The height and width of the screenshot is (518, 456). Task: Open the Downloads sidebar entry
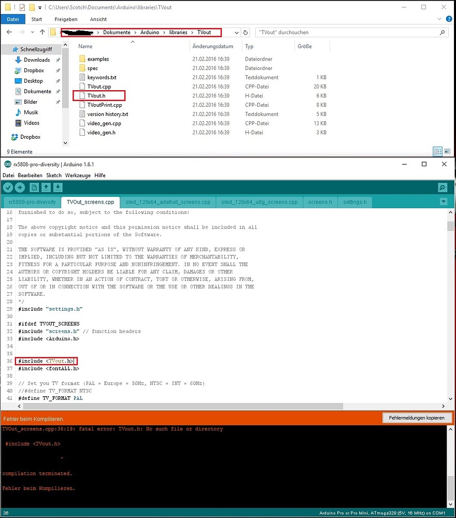coord(36,60)
